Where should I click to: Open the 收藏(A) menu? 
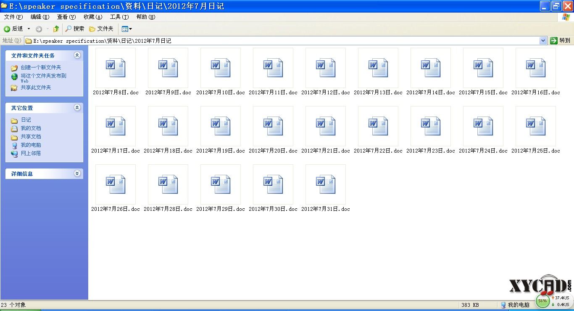click(93, 17)
